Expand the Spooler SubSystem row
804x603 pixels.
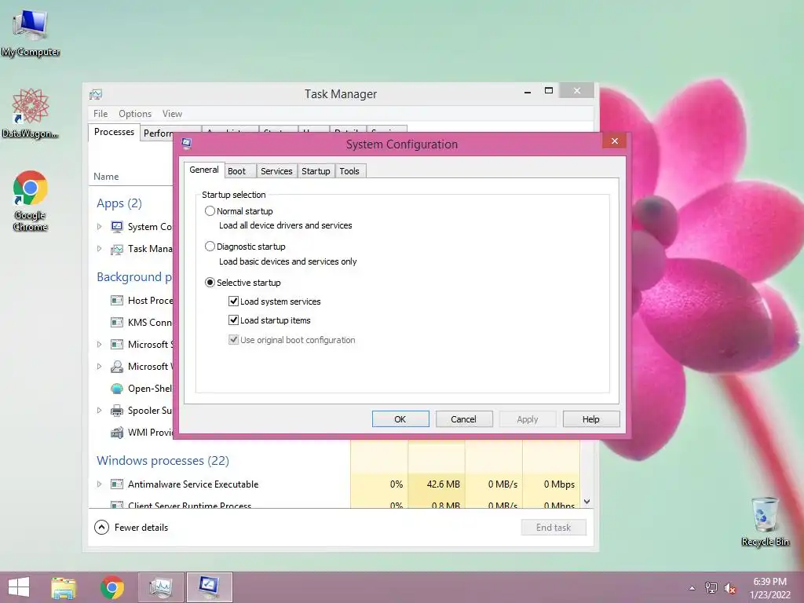click(100, 411)
